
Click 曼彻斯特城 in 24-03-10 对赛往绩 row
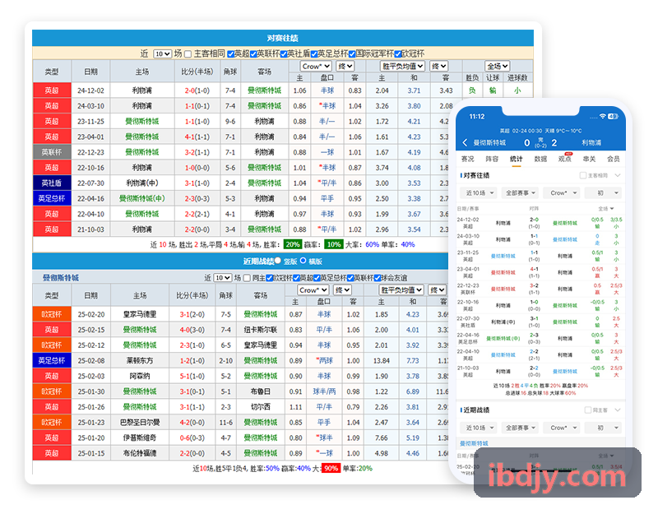[x=264, y=106]
